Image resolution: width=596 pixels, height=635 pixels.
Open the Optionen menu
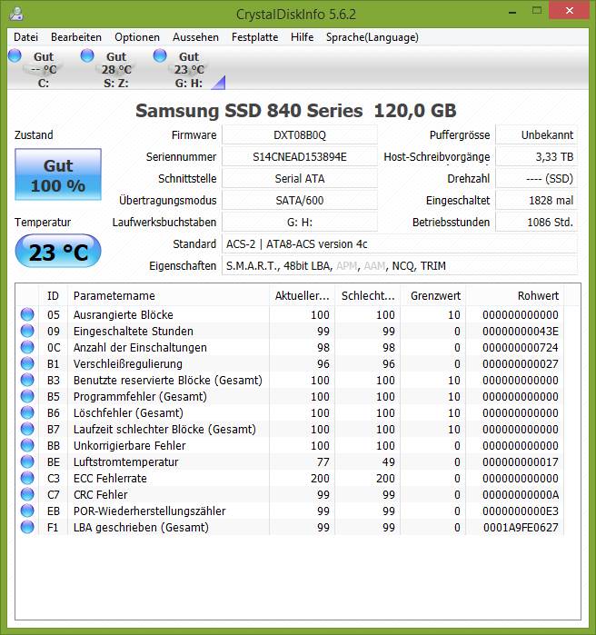pos(137,37)
